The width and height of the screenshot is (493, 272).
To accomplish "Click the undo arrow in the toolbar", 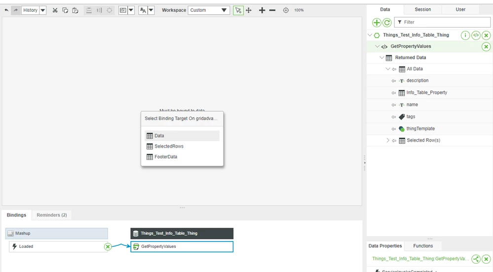I will pos(6,10).
